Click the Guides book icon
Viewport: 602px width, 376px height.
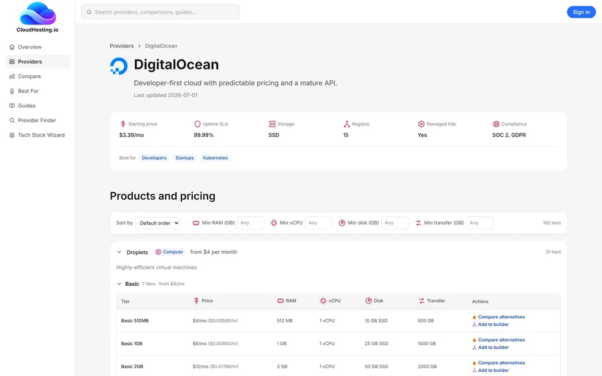coord(12,105)
